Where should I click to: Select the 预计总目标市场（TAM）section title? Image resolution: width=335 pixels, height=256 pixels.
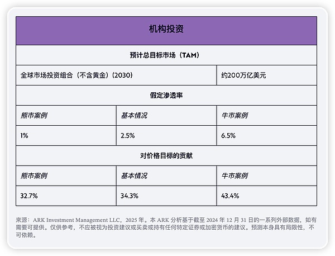point(167,55)
